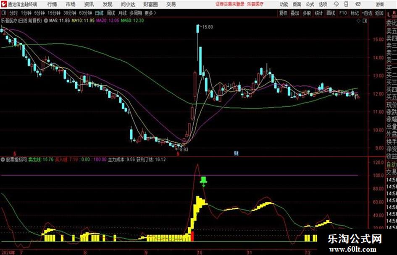Image resolution: width=397 pixels, height=255 pixels.
Task: Click the 8.93 low price marker
Action: point(184,149)
